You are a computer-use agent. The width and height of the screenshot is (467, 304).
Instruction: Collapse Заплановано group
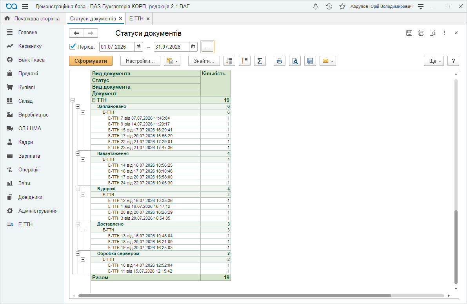click(78, 106)
